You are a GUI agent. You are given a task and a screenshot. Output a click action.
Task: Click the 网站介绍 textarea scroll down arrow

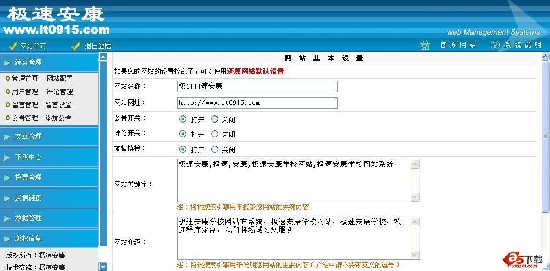click(x=415, y=255)
